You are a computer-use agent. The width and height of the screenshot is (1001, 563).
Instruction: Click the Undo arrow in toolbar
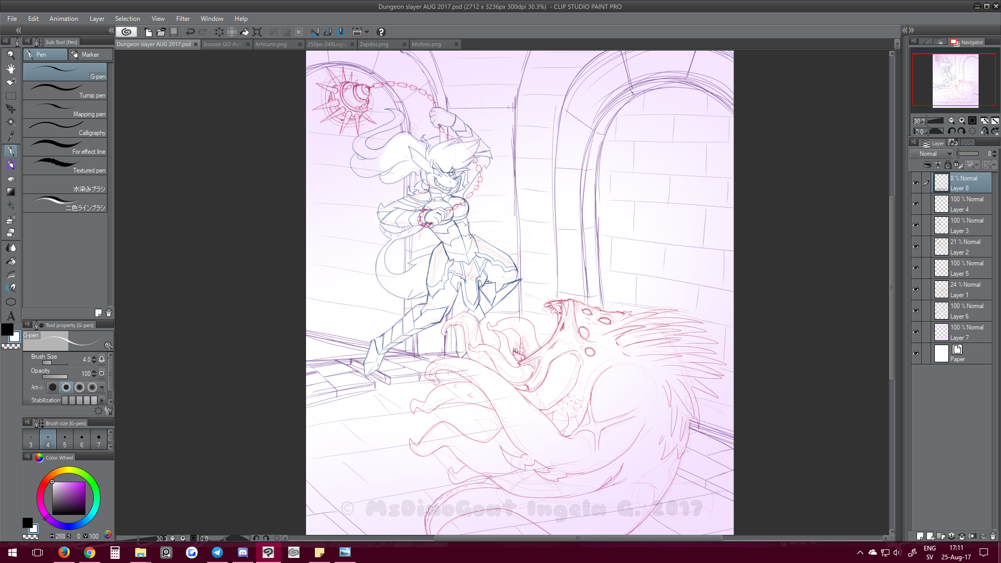click(x=190, y=32)
